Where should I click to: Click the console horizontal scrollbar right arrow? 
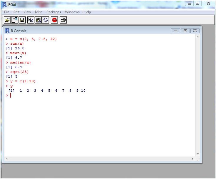[192, 159]
